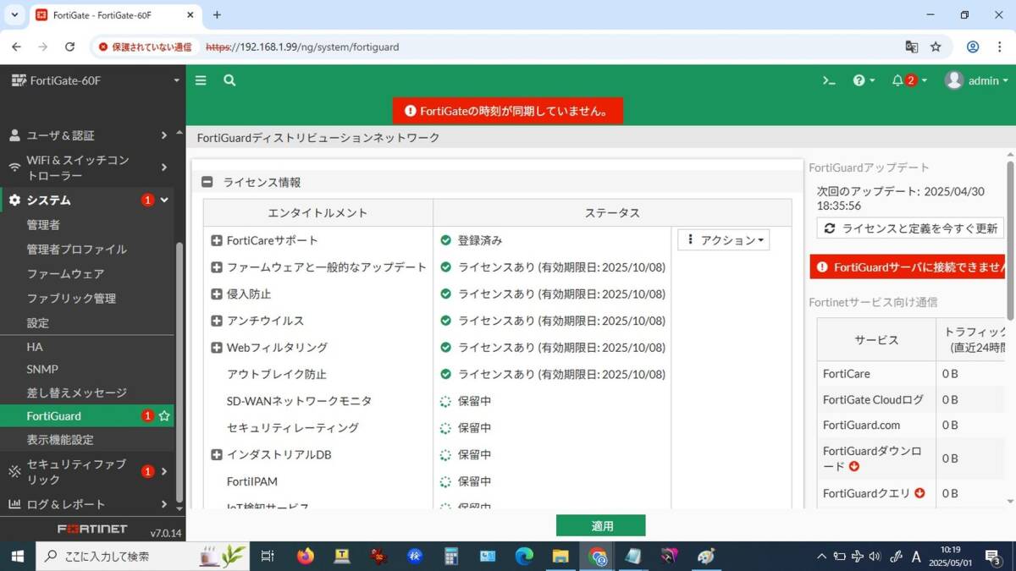
Task: Click the browser address bar URL
Action: tap(302, 47)
